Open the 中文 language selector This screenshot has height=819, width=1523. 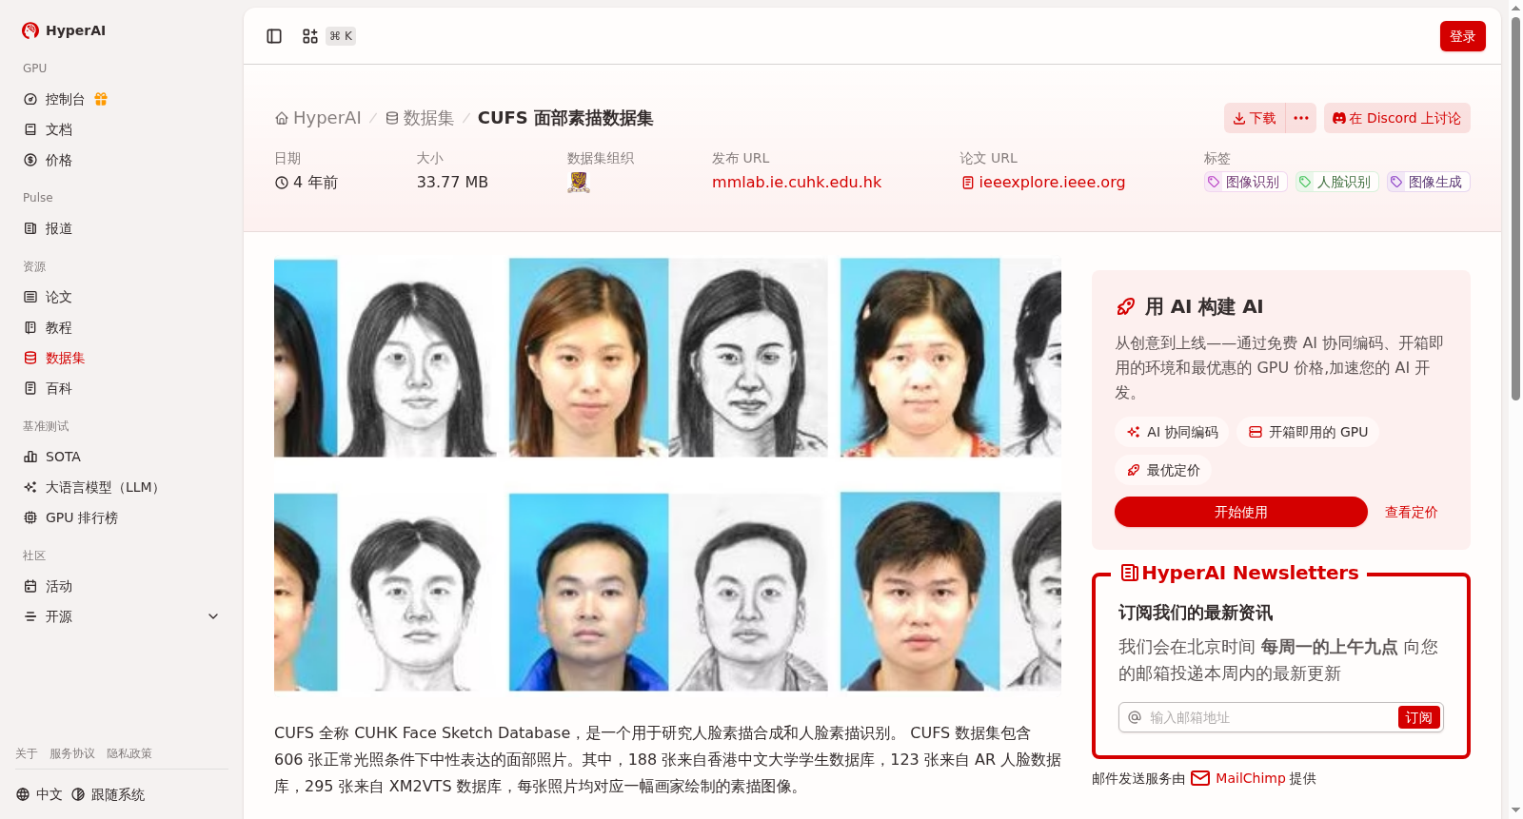point(40,794)
